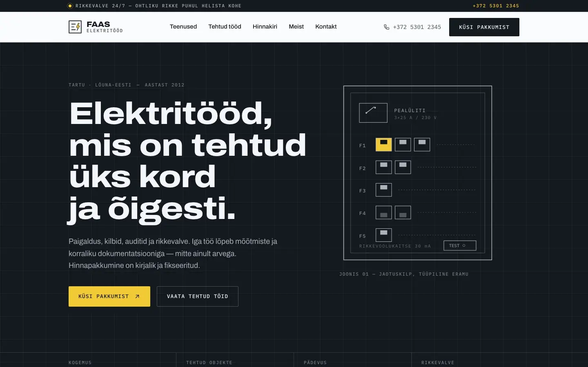Click the Pädevus stat heading
The height and width of the screenshot is (367, 588).
(x=315, y=363)
